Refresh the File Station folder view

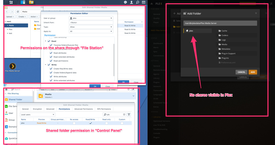[x=18, y=12]
